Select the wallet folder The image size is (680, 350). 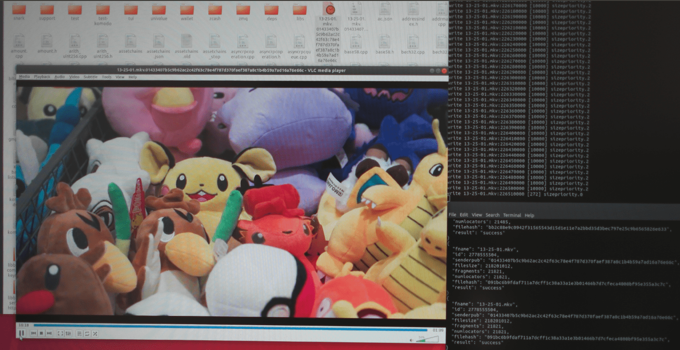tap(187, 13)
